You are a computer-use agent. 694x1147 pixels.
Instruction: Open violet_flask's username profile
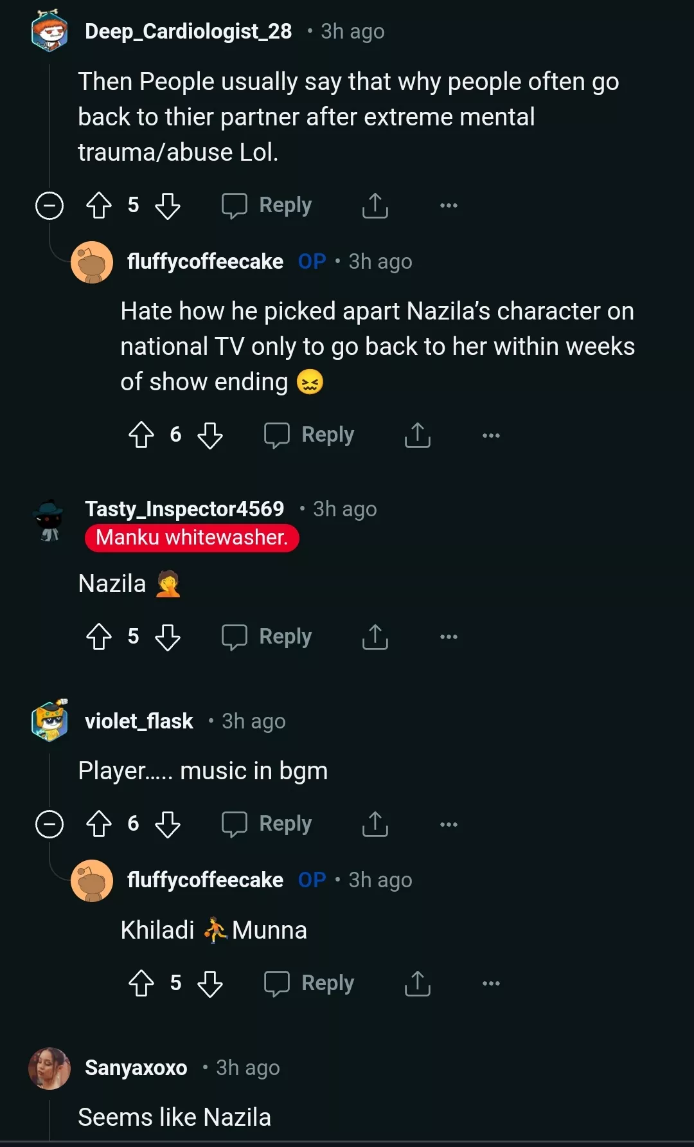[139, 721]
